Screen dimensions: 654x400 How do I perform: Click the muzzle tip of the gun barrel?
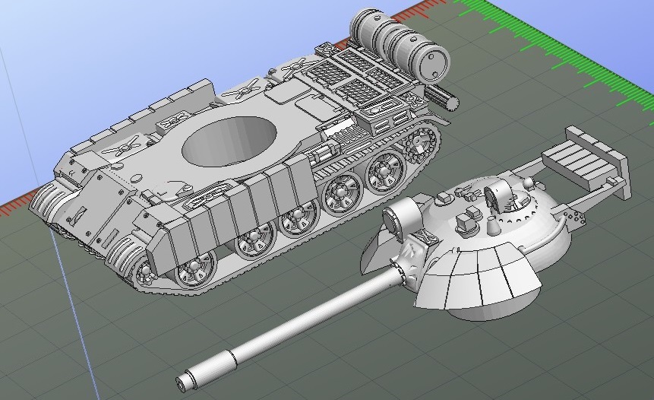pyautogui.click(x=183, y=379)
